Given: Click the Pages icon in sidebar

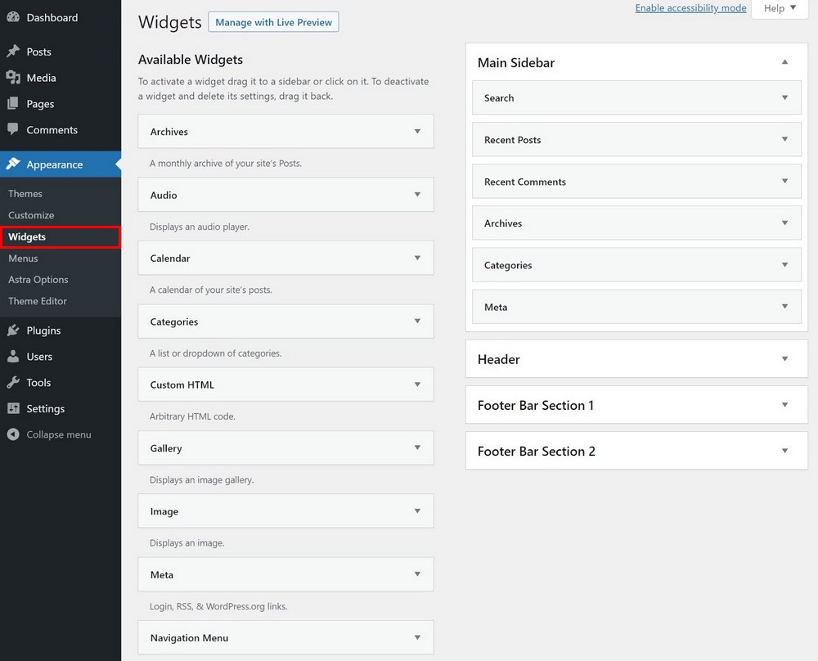Looking at the screenshot, I should [x=13, y=103].
